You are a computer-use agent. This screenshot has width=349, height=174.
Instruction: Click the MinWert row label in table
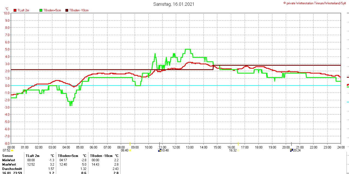pyautogui.click(x=9, y=160)
